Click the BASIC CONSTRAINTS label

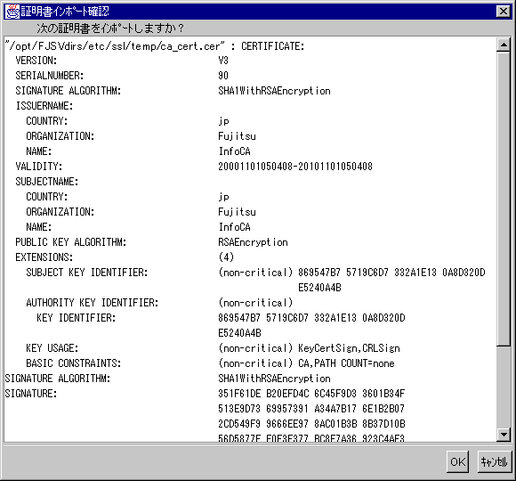(x=73, y=363)
